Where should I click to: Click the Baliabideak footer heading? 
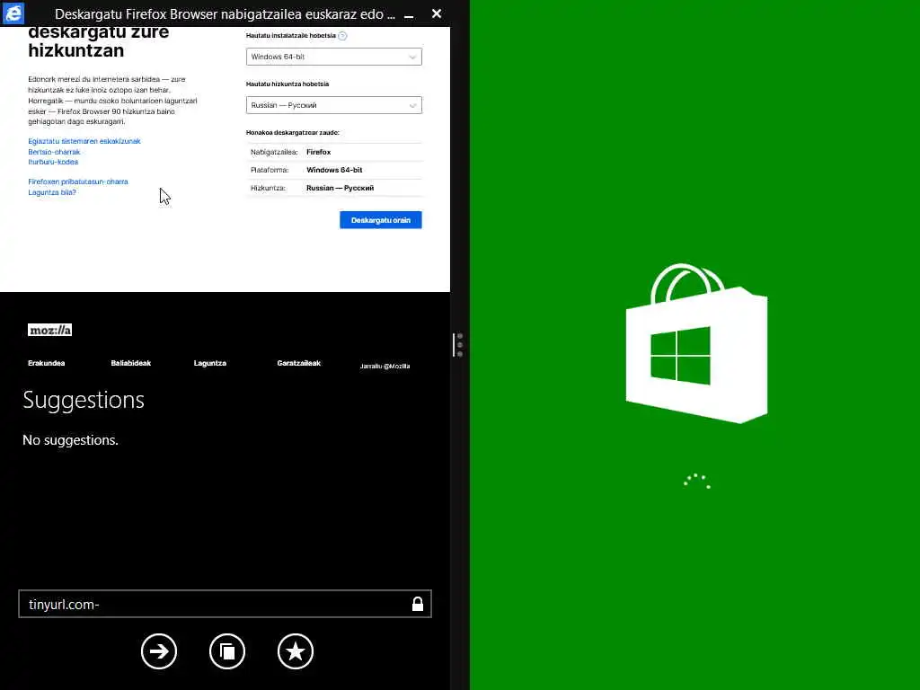coord(131,363)
